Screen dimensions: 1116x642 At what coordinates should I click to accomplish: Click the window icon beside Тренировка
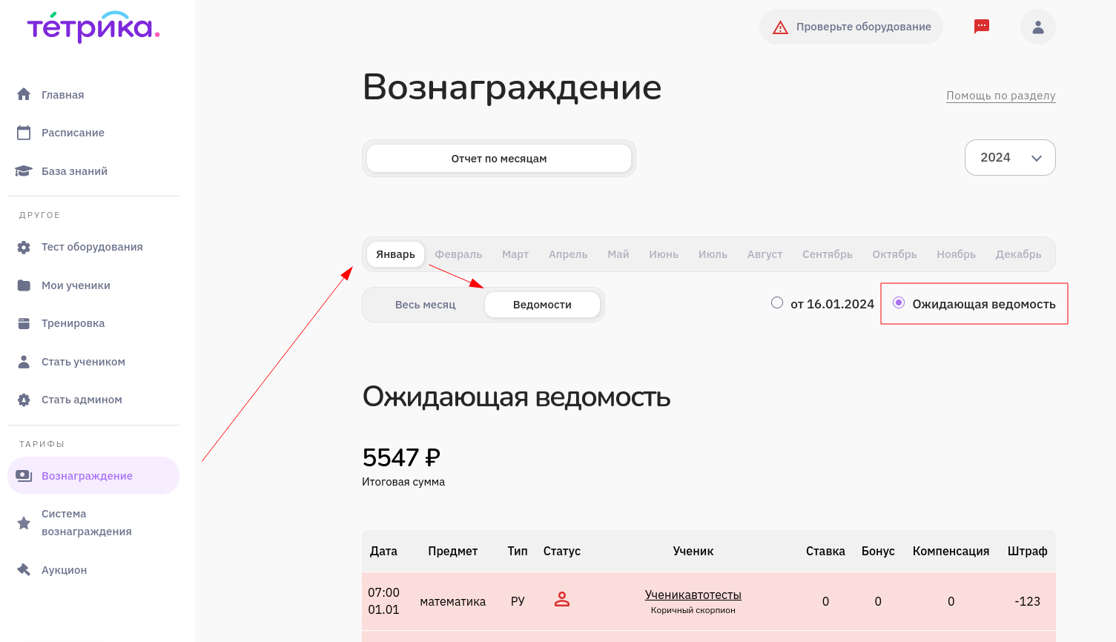pos(24,323)
